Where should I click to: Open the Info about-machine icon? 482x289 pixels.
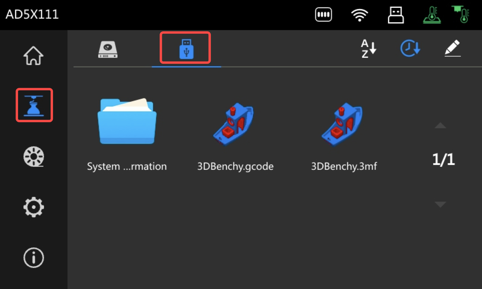(34, 258)
